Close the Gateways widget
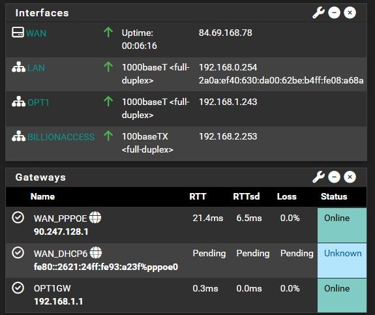Screen dimensions: 375x315 point(350,177)
